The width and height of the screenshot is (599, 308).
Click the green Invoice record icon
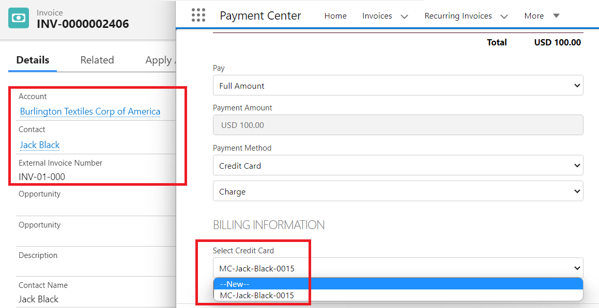point(19,18)
